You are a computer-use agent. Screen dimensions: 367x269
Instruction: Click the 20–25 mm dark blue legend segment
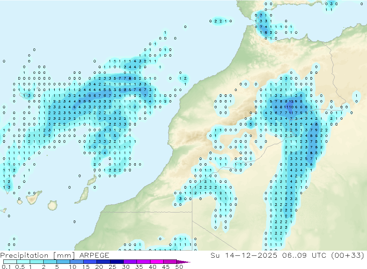click(103, 262)
